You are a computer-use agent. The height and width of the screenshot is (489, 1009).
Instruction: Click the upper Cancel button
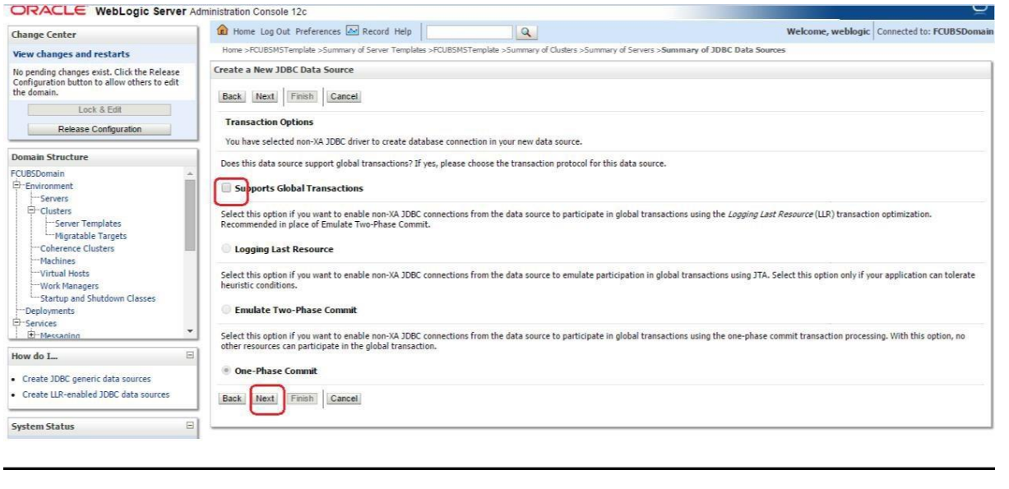344,96
